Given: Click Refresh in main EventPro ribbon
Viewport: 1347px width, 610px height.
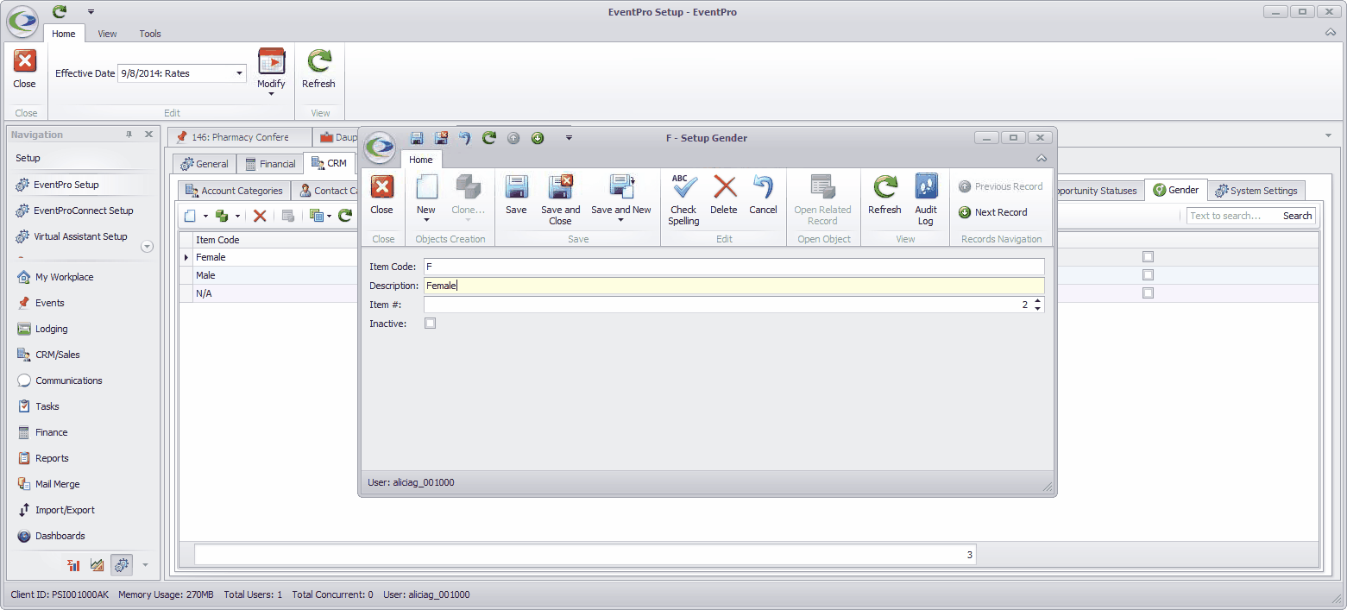Looking at the screenshot, I should pos(318,70).
